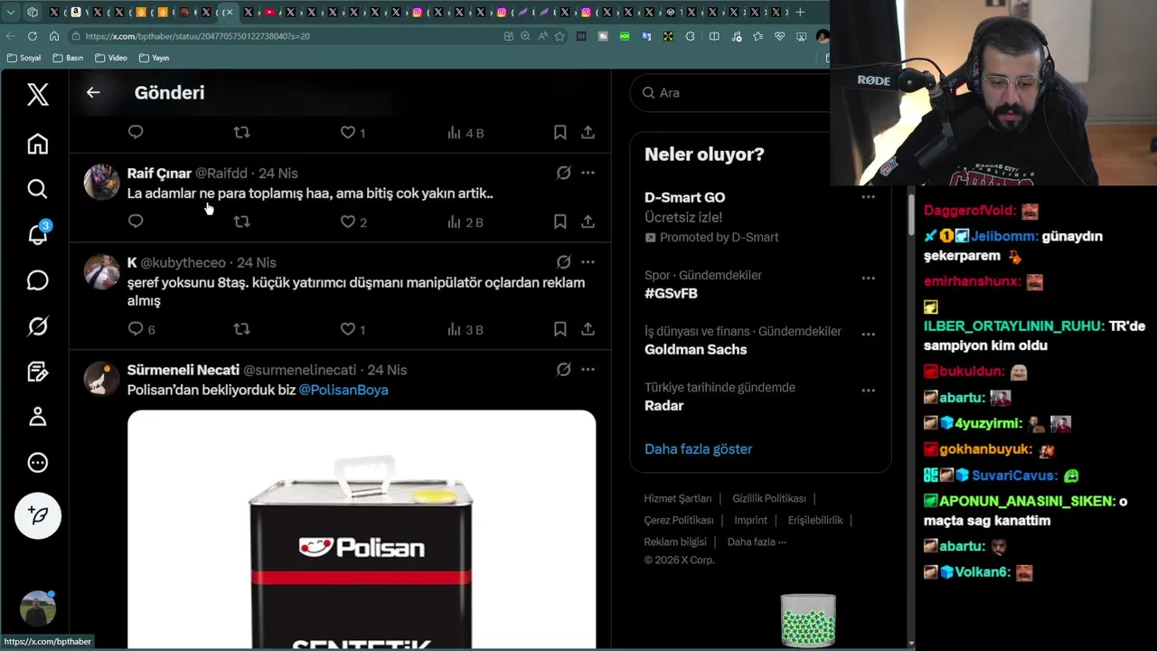Open more options for Radar trend
Image resolution: width=1157 pixels, height=651 pixels.
pos(868,390)
